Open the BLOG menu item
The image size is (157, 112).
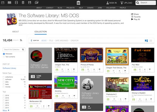tap(60, 8)
